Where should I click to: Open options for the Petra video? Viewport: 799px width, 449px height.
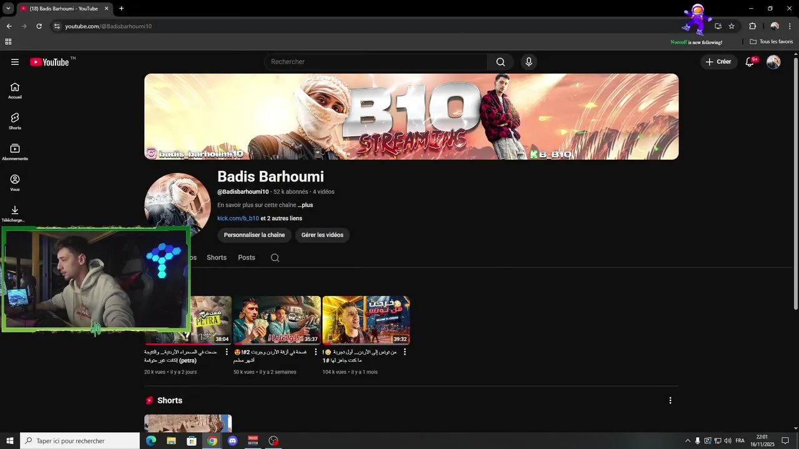coord(227,352)
